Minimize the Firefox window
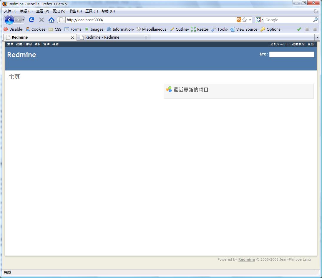This screenshot has width=322, height=278. coord(296,3)
